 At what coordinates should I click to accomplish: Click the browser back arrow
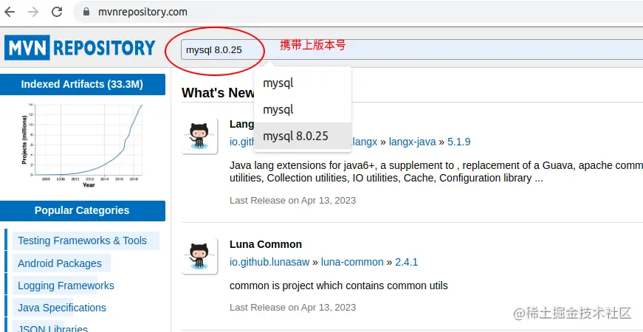click(9, 12)
